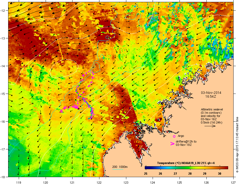Viewport: 239px width, 185px height.
Task: Click the colorbar tick label 28
Action: click(190, 174)
